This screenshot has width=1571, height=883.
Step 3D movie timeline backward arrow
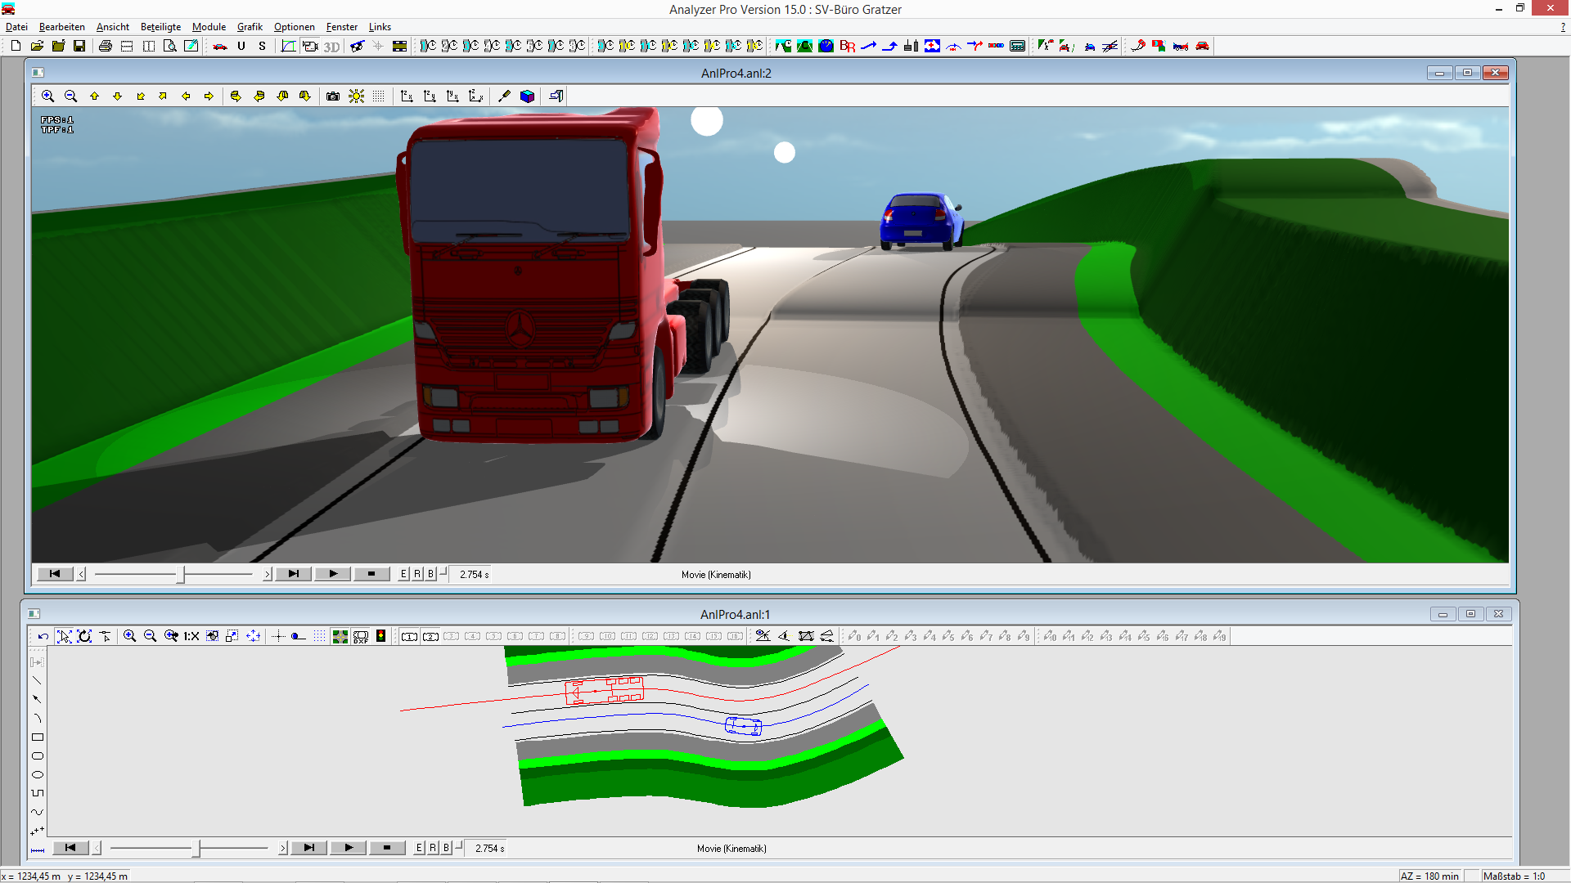coord(81,574)
